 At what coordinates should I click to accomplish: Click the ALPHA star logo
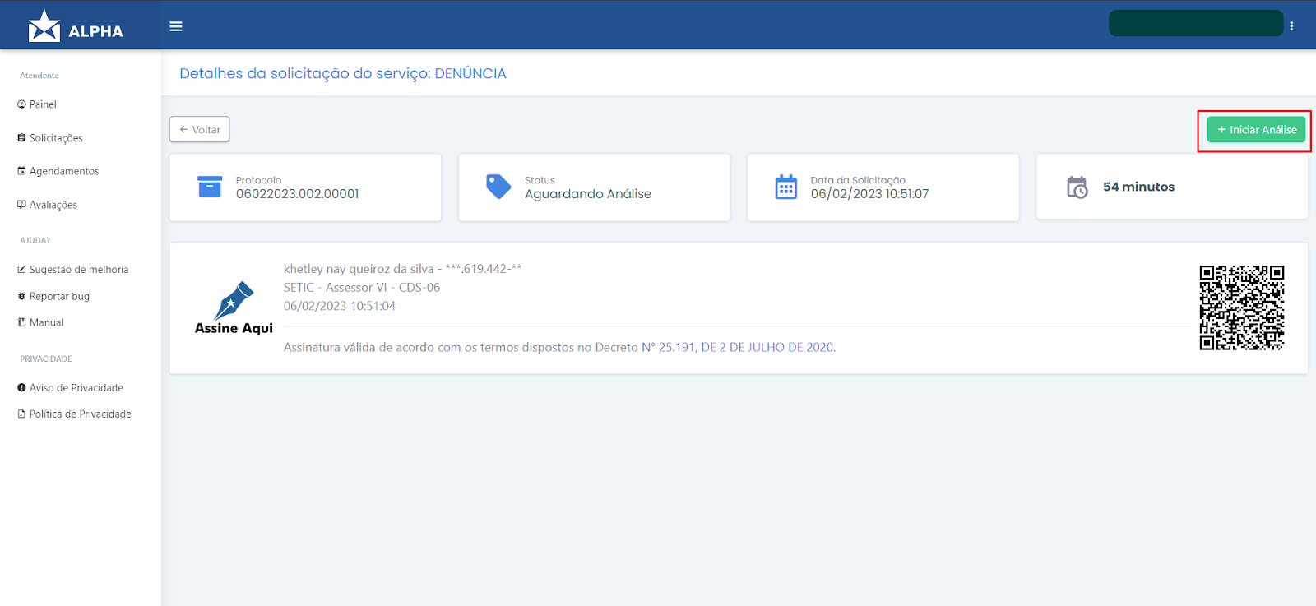pyautogui.click(x=75, y=26)
